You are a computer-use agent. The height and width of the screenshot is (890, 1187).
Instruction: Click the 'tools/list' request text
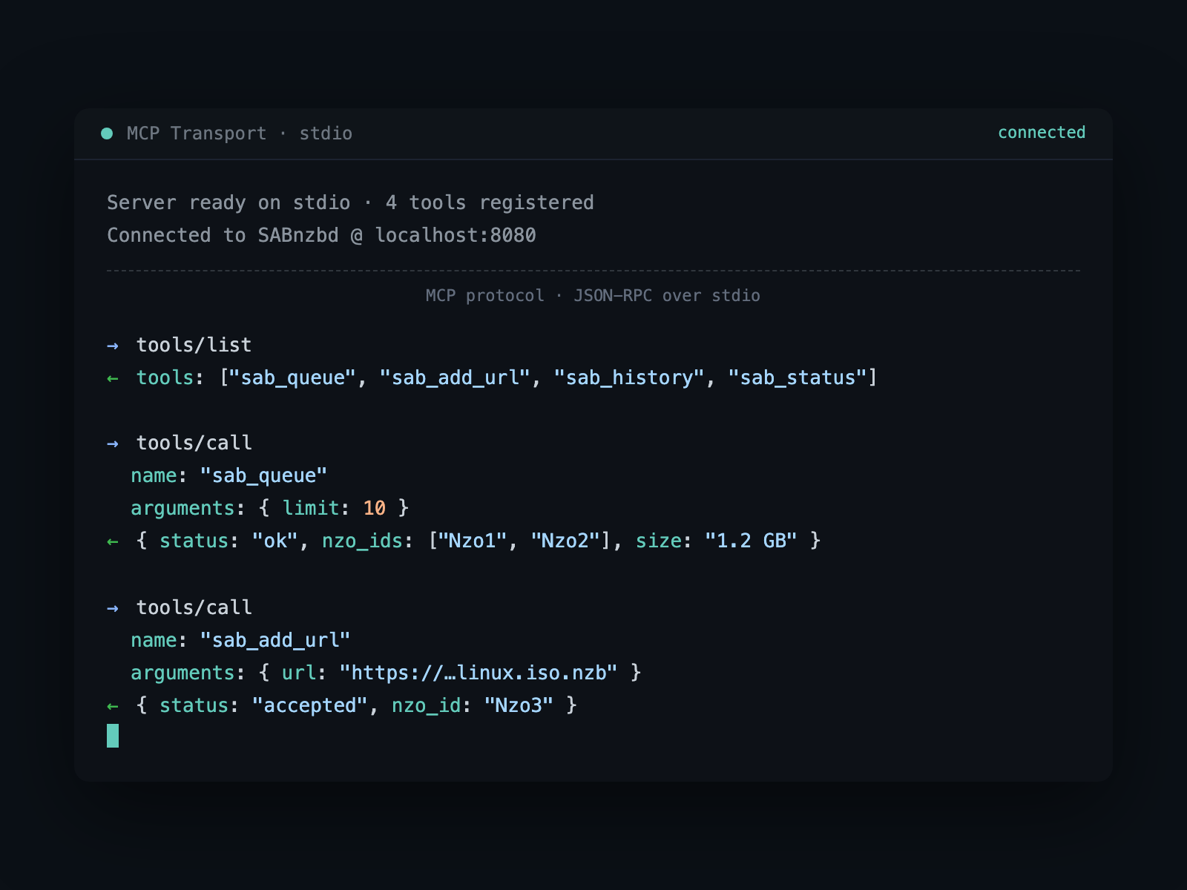click(x=194, y=345)
